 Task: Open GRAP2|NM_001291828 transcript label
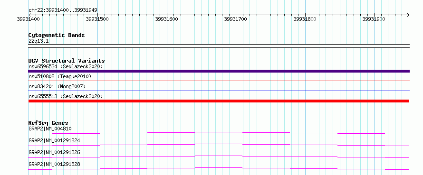tap(54, 164)
